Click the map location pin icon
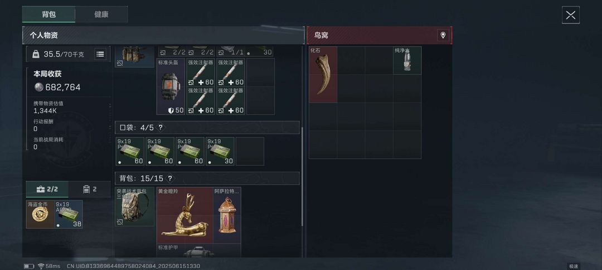 [443, 35]
